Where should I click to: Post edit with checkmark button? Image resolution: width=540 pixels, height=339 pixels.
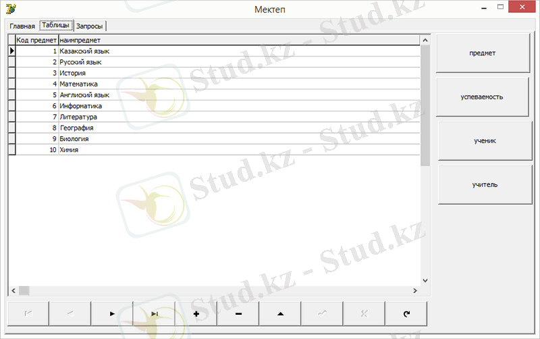(323, 313)
